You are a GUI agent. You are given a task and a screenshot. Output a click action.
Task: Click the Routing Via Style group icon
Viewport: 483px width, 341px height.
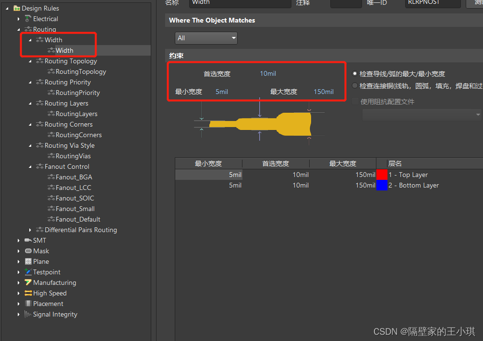[x=39, y=145]
